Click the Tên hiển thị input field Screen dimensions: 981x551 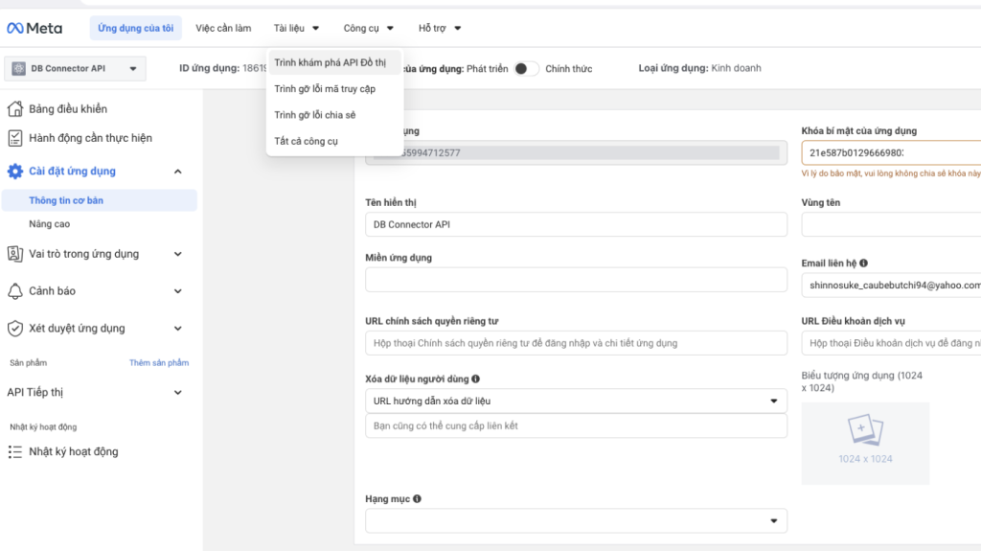576,224
